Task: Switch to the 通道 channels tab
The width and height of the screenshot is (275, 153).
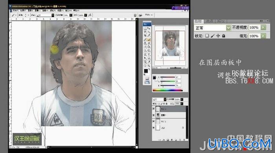Action: pos(209,21)
